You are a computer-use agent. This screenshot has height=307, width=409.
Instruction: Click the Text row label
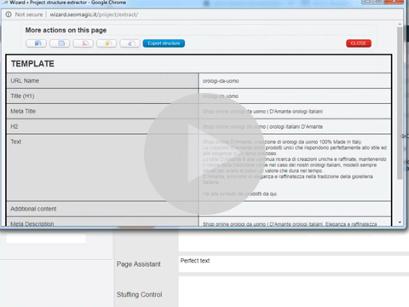[16, 142]
